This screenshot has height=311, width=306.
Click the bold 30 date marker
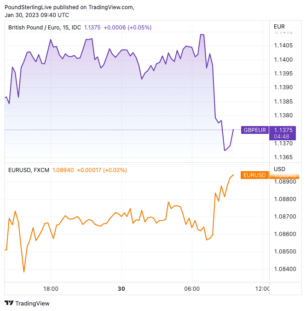coord(121,289)
